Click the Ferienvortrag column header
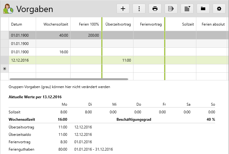The width and height of the screenshot is (229, 154). click(x=149, y=24)
